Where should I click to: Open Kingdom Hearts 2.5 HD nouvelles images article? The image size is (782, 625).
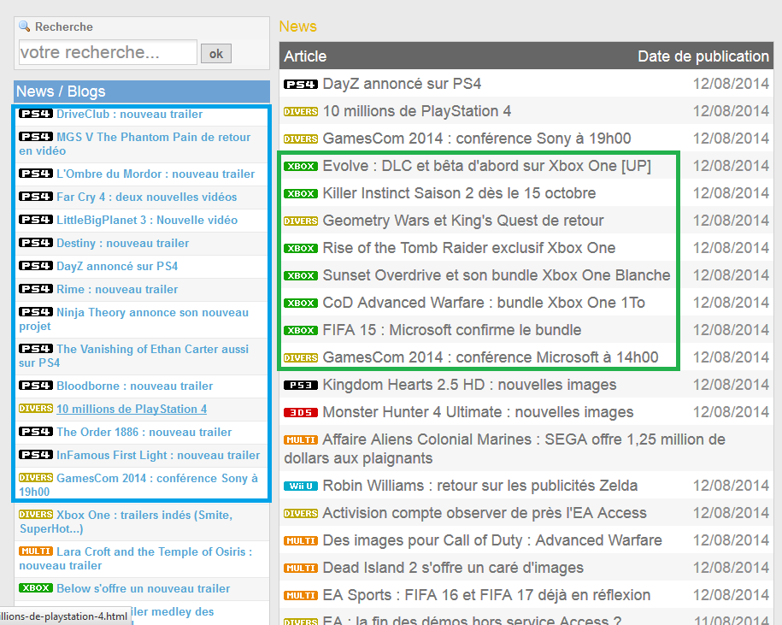[469, 385]
